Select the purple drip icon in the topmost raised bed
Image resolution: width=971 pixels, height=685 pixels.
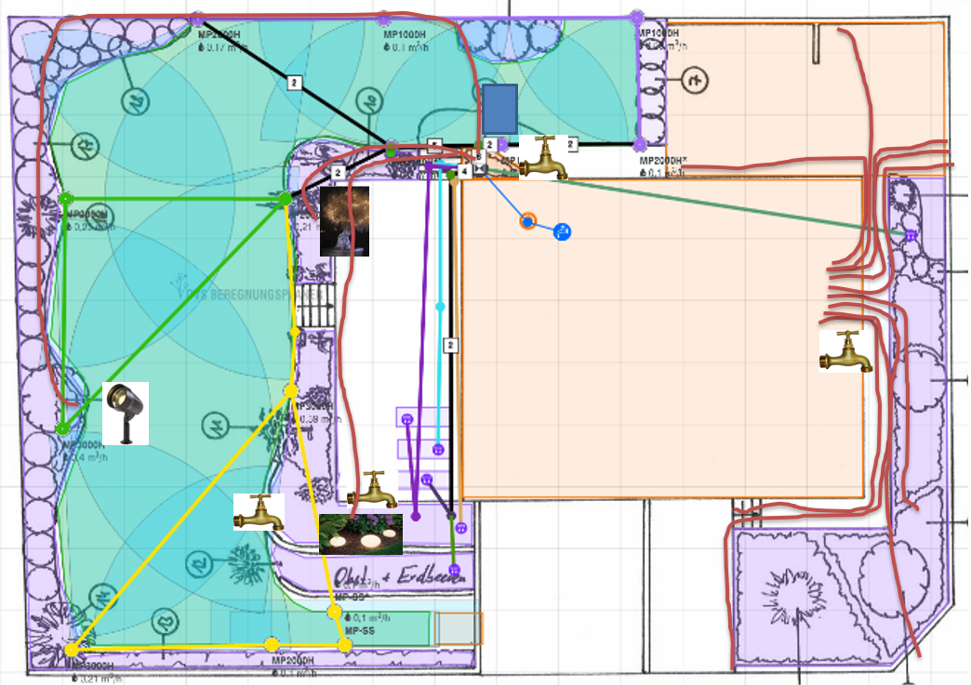[406, 419]
